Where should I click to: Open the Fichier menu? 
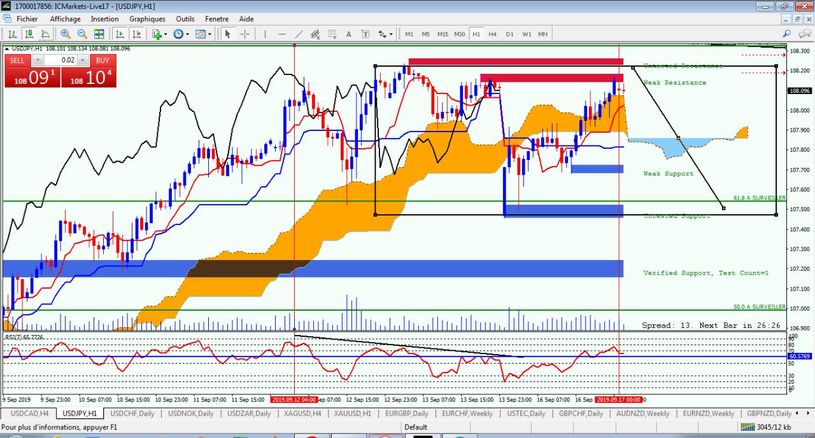tap(27, 19)
